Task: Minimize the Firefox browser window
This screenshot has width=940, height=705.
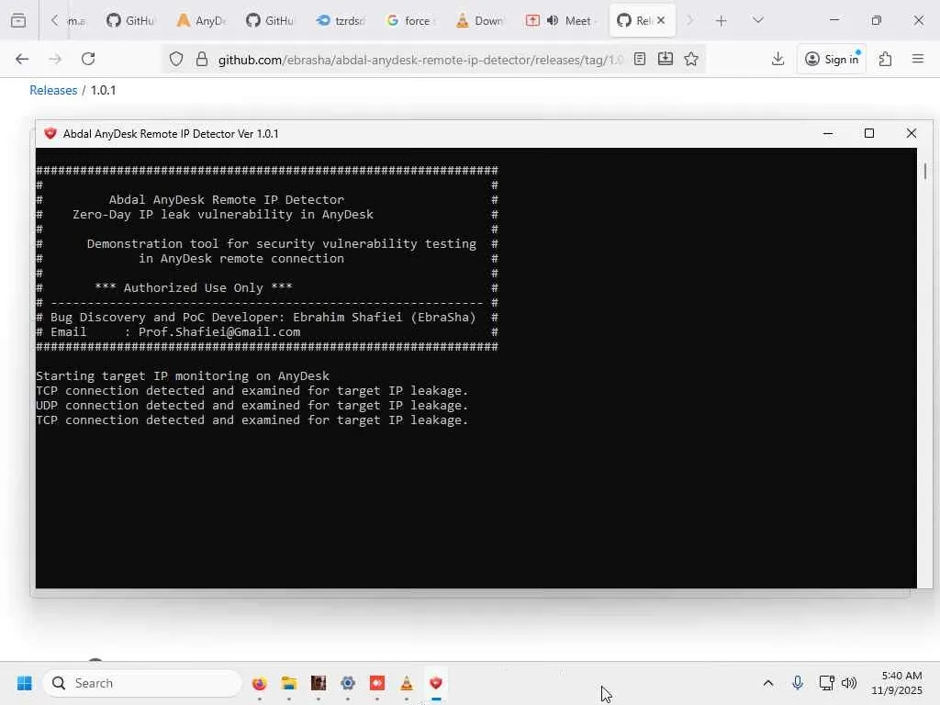Action: click(x=834, y=20)
